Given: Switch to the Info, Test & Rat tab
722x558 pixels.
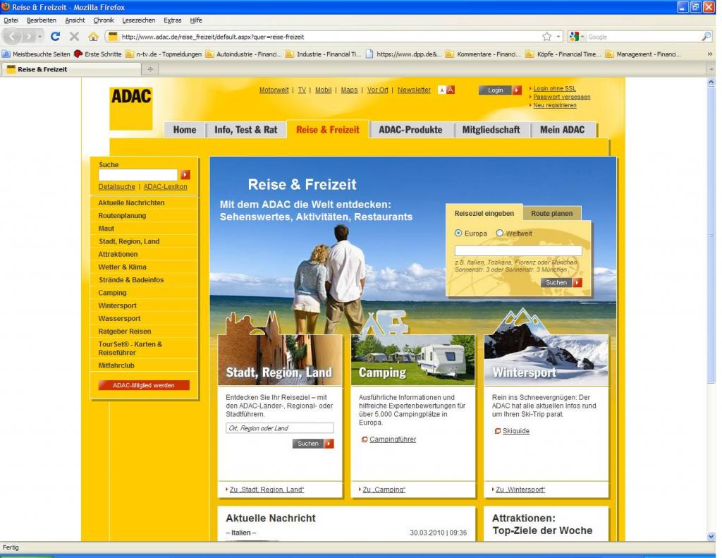Looking at the screenshot, I should [x=246, y=130].
